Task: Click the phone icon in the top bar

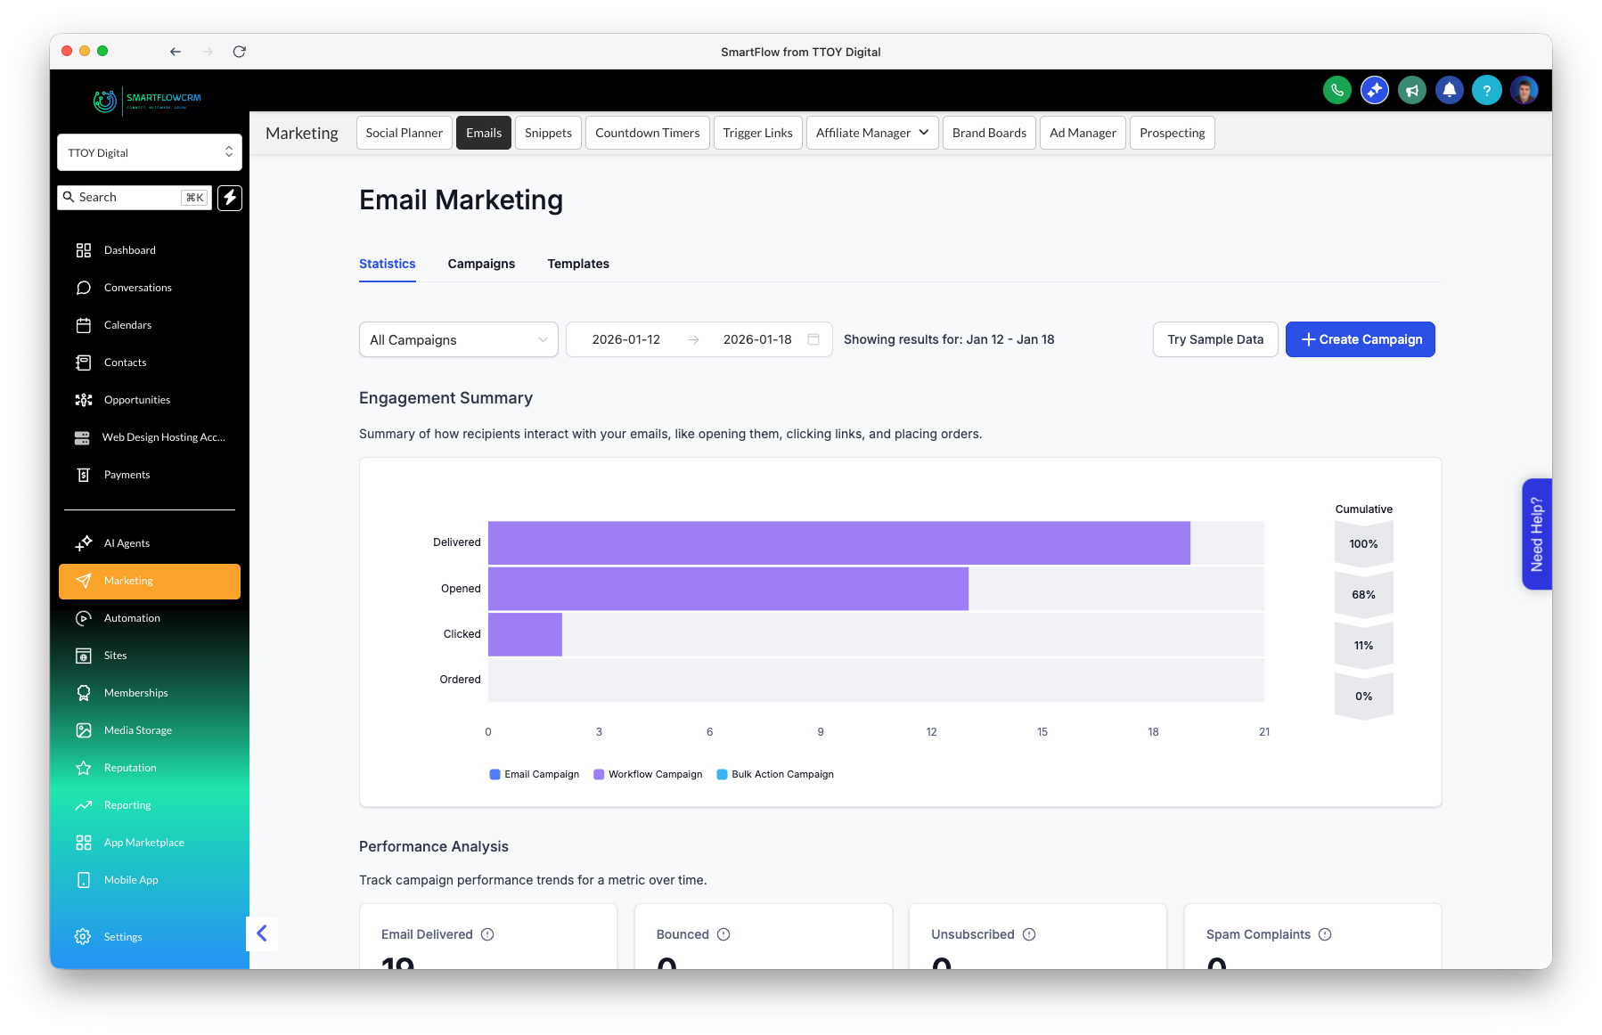Action: tap(1337, 90)
